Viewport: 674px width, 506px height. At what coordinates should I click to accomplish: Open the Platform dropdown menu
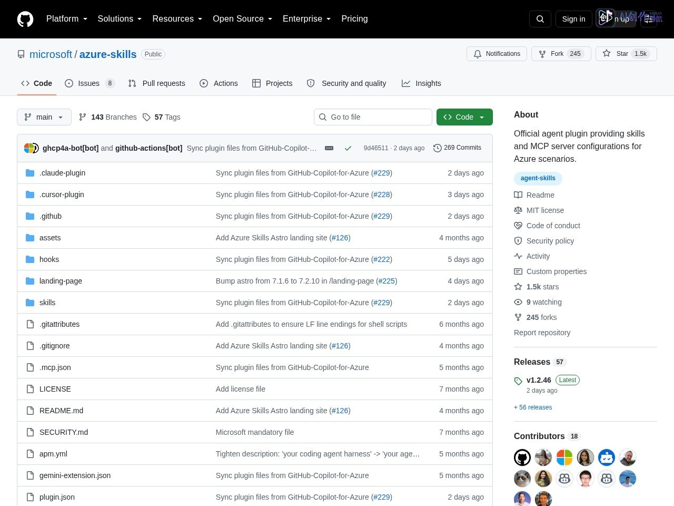pos(67,19)
